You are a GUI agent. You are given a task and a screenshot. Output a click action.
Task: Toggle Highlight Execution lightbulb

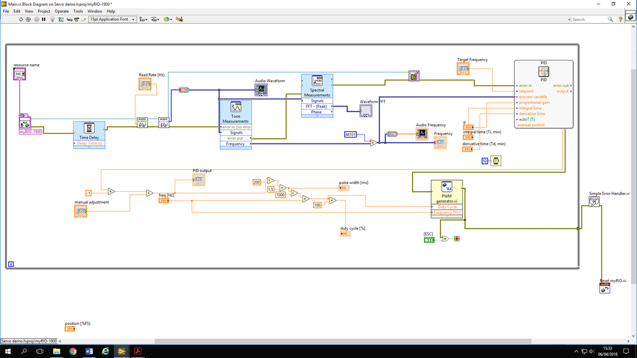click(52, 20)
